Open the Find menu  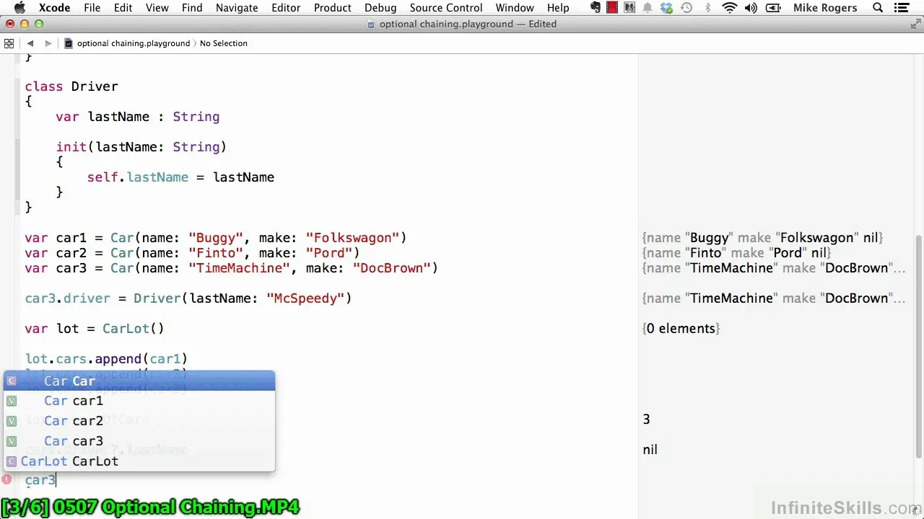click(x=191, y=8)
